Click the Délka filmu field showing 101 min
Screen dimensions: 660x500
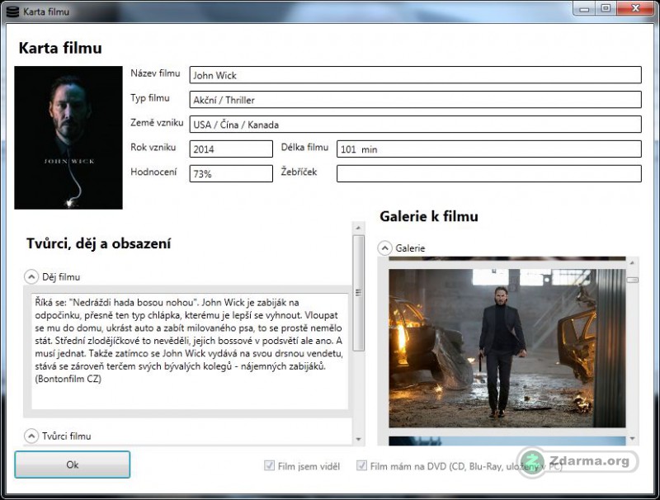coord(489,149)
